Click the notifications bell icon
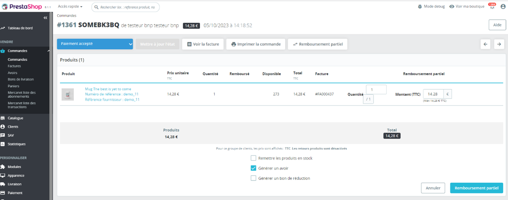 492,7
